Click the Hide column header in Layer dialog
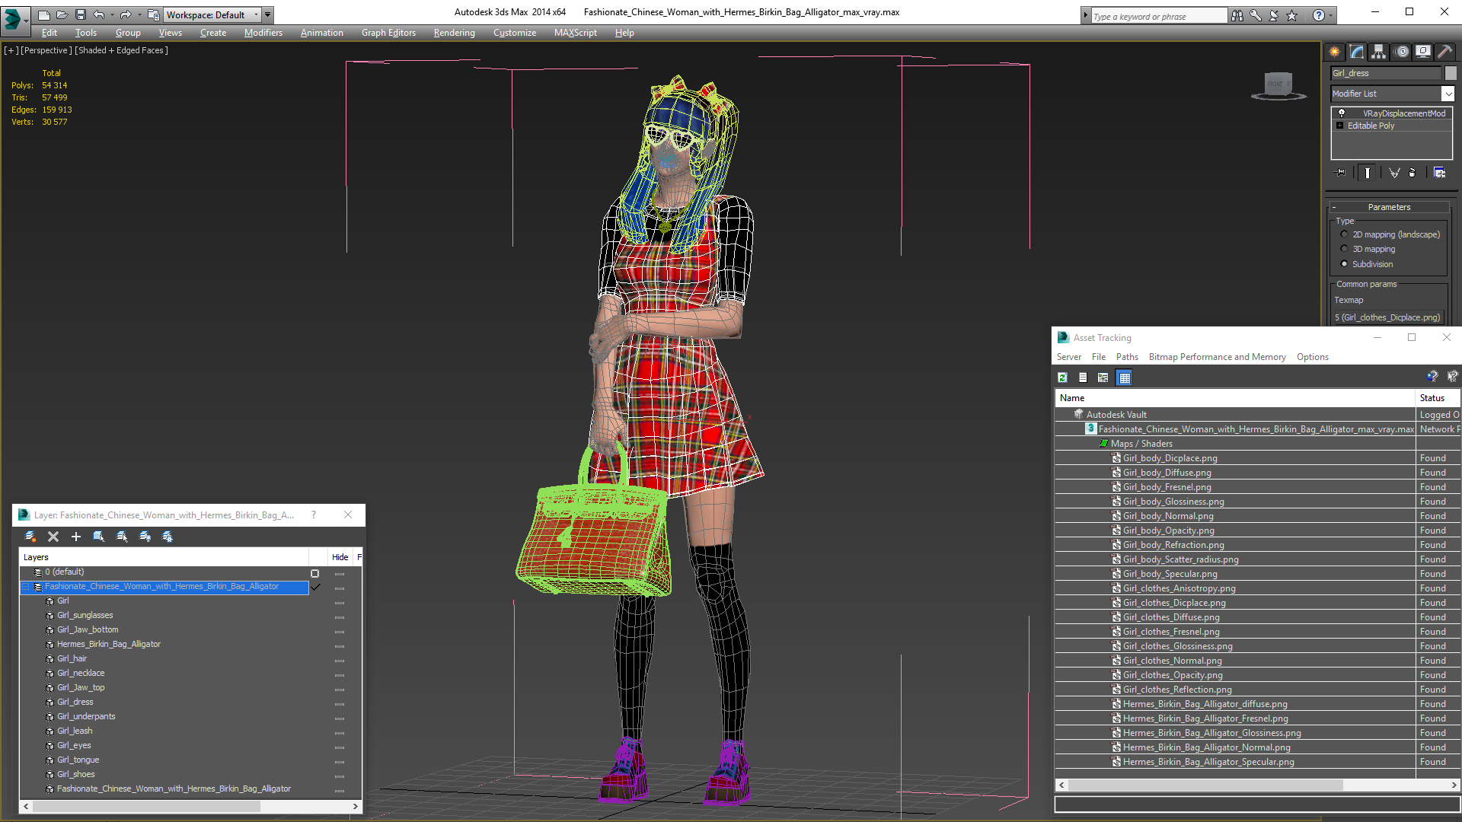1462x822 pixels. [x=340, y=557]
